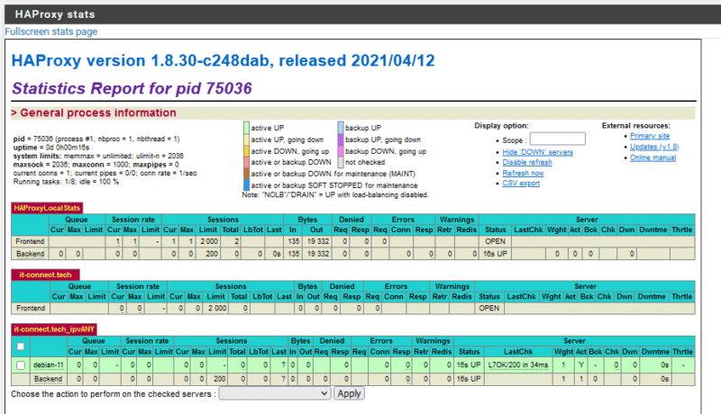Open the server action dropdown
Image resolution: width=721 pixels, height=414 pixels.
(x=274, y=393)
